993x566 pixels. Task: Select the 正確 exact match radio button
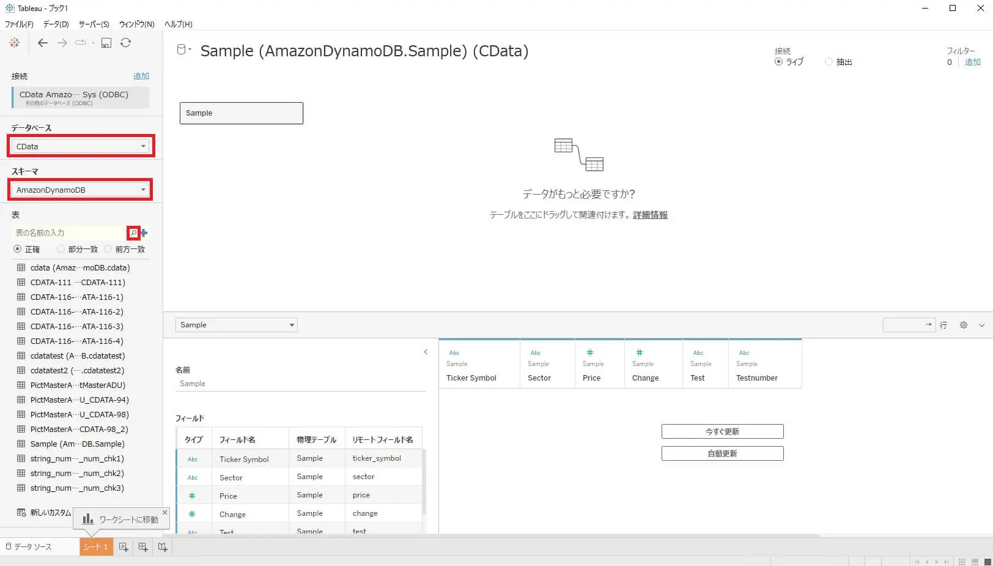17,249
